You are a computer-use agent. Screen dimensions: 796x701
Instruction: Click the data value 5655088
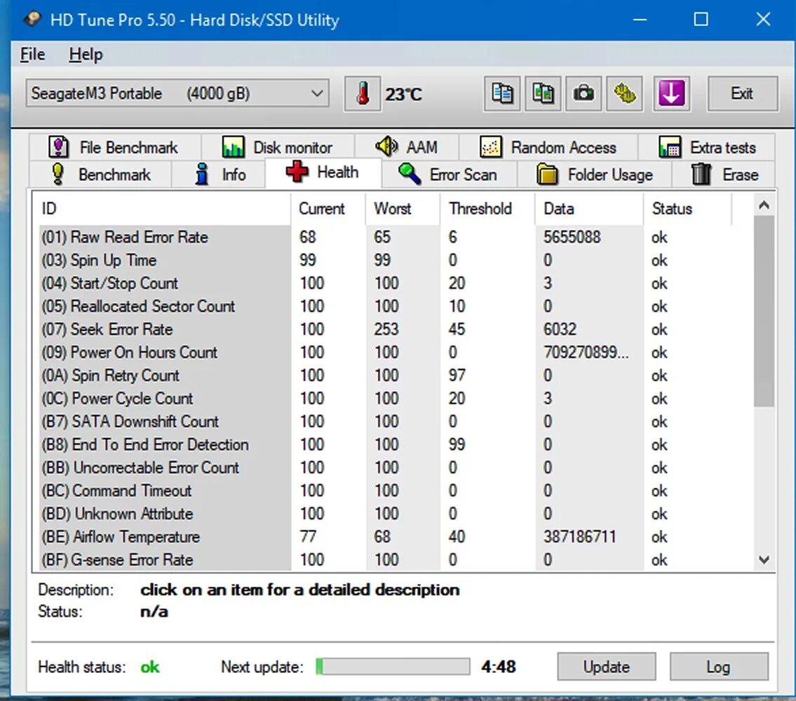click(572, 237)
